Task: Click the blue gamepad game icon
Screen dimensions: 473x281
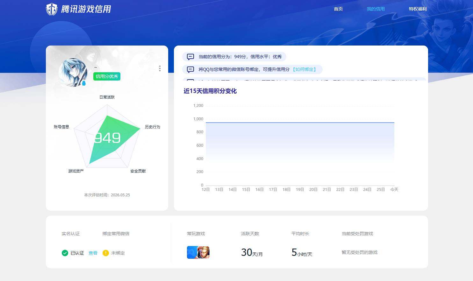Action: click(x=192, y=252)
